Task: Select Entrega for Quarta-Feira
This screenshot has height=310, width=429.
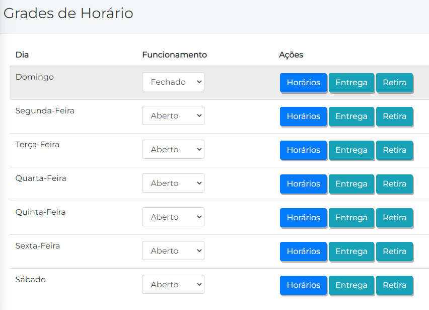Action: point(351,184)
